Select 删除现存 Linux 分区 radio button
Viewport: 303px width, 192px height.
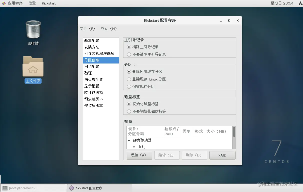pyautogui.click(x=129, y=79)
